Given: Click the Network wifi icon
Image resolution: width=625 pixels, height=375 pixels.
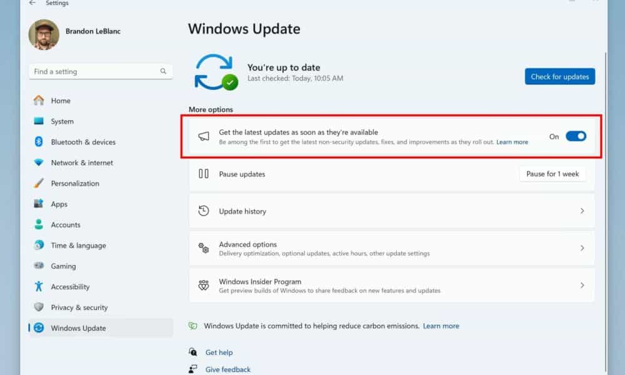Looking at the screenshot, I should (x=39, y=162).
